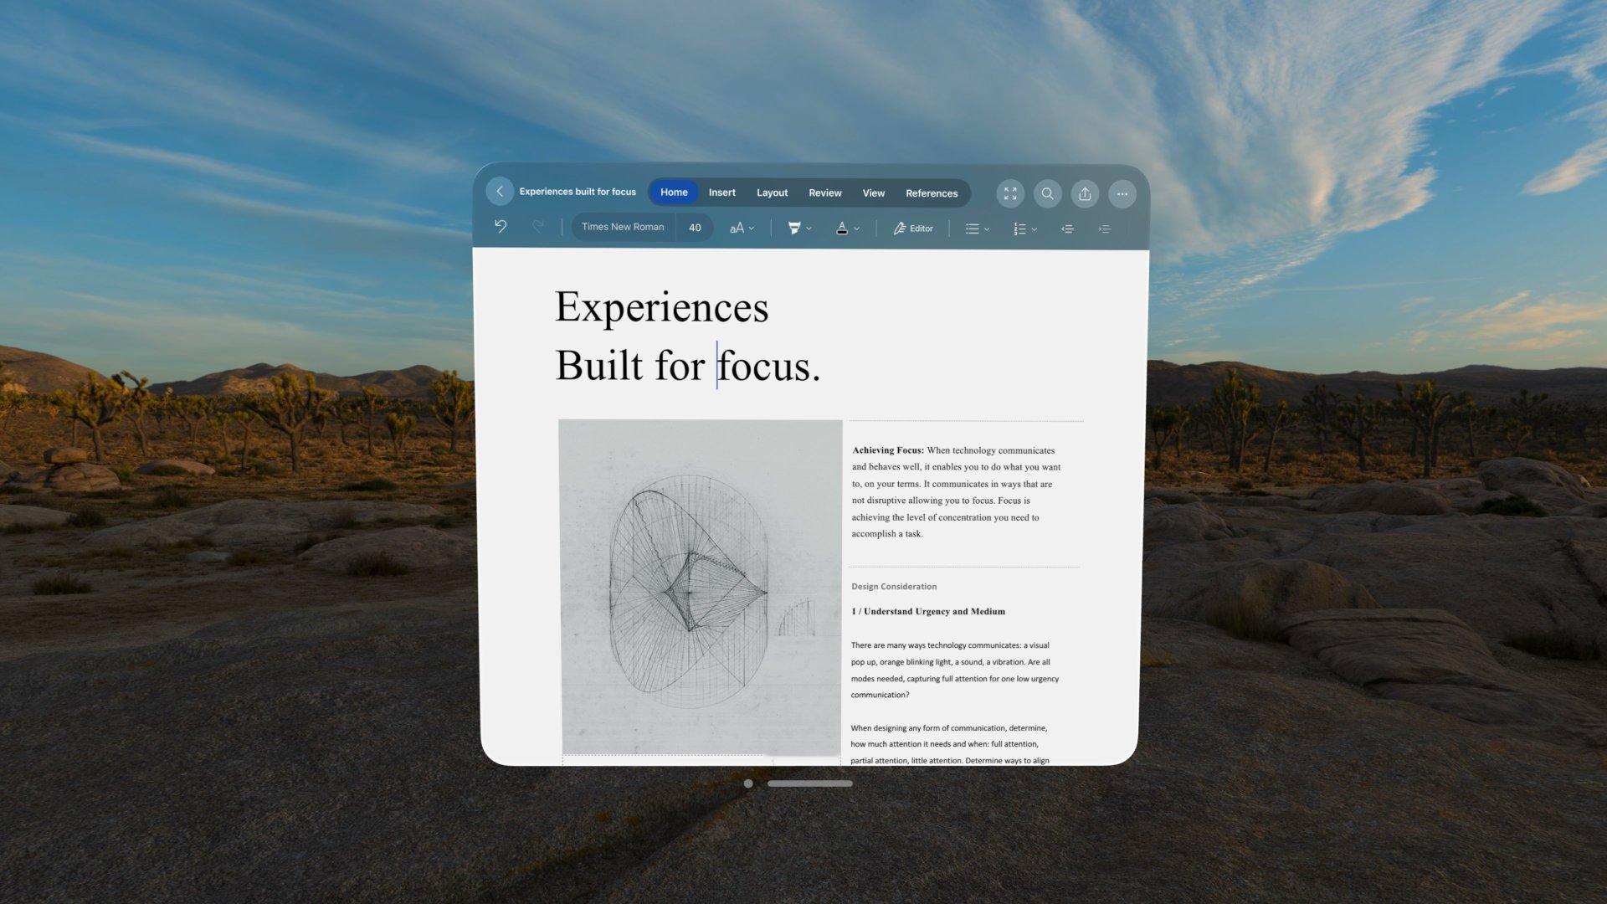Expand the highlight color dropdown arrow
The width and height of the screenshot is (1607, 904).
click(809, 229)
